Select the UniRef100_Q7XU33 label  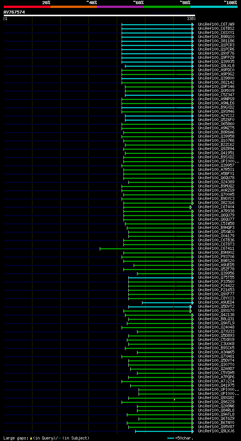coord(216,331)
